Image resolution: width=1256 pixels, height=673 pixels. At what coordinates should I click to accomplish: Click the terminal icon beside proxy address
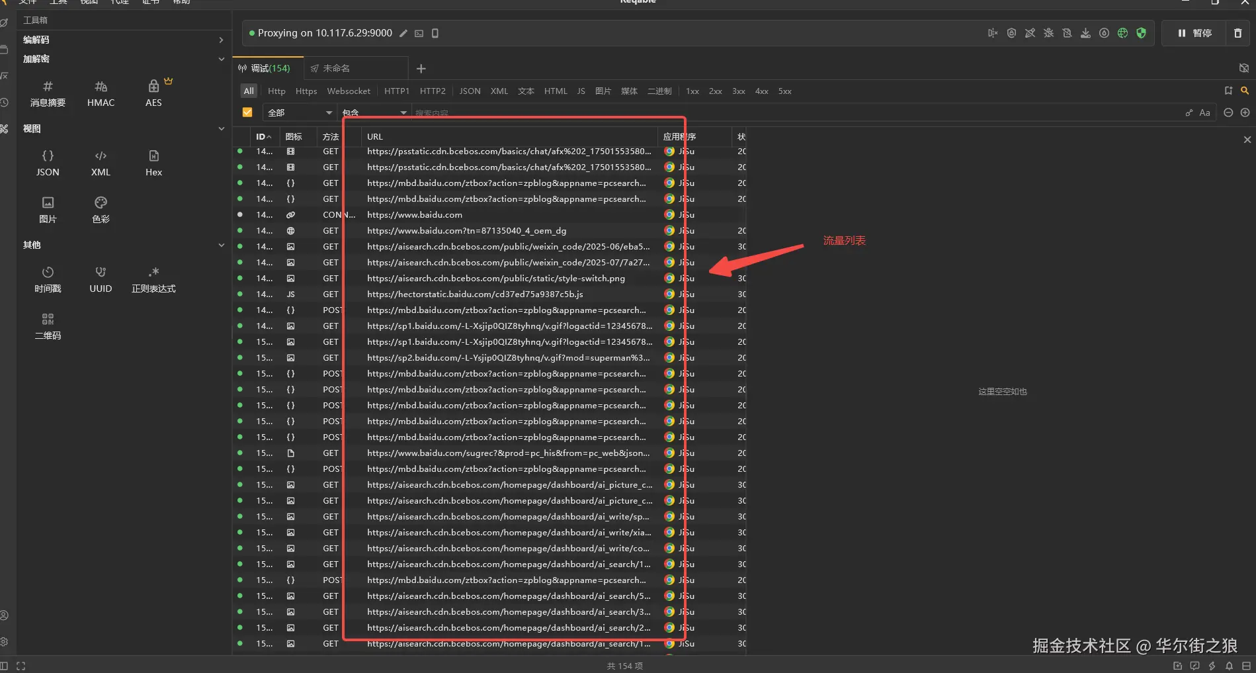pyautogui.click(x=419, y=33)
